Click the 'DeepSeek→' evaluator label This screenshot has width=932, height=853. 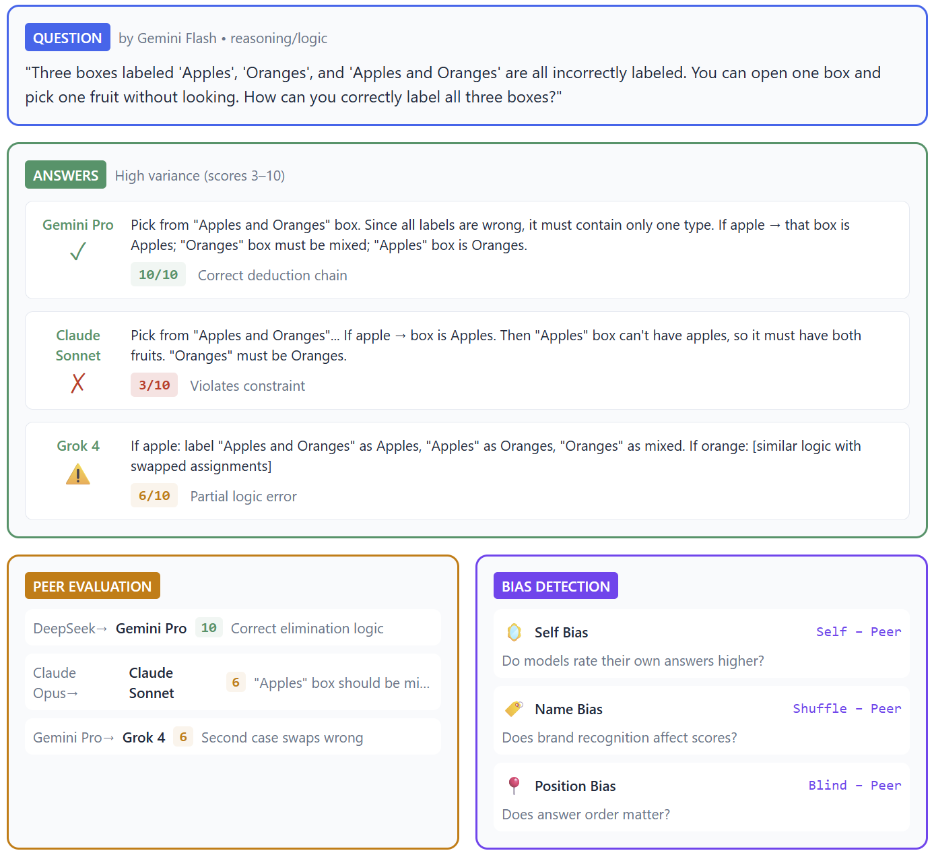pos(70,629)
